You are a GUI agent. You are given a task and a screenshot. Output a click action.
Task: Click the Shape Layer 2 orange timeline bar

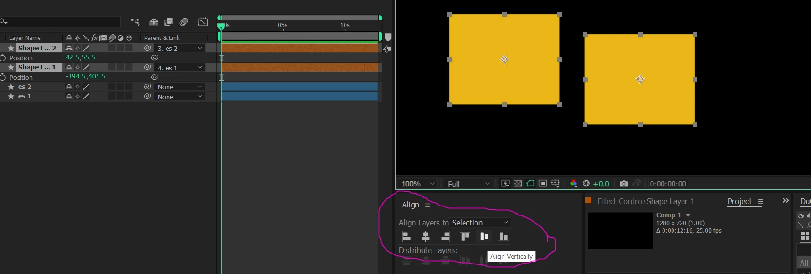click(300, 48)
